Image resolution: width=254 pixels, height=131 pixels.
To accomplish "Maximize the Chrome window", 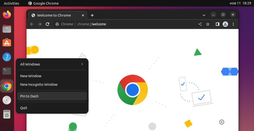I will 223,15.
